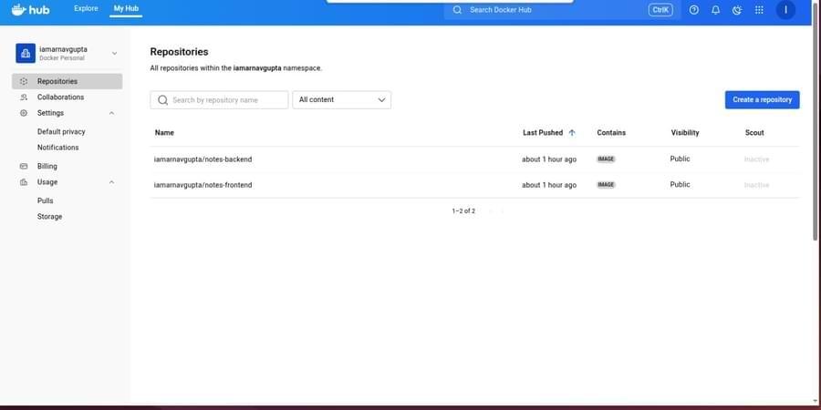The image size is (821, 410).
Task: Click the Ctrl K shortcut badge
Action: [660, 10]
